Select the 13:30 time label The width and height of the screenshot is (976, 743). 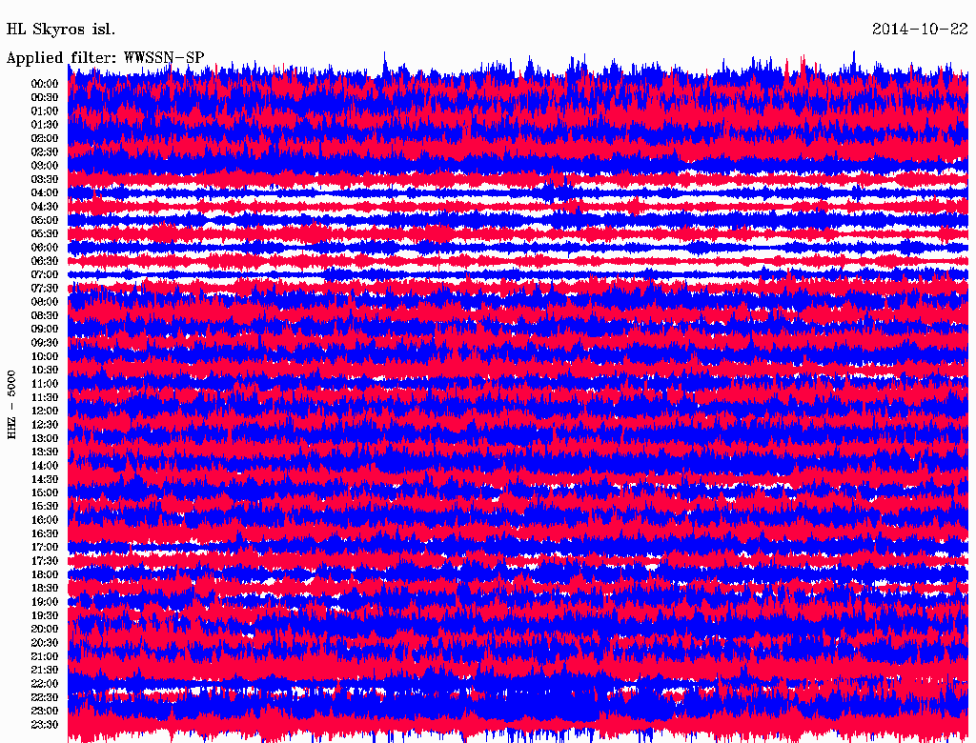[x=44, y=452]
